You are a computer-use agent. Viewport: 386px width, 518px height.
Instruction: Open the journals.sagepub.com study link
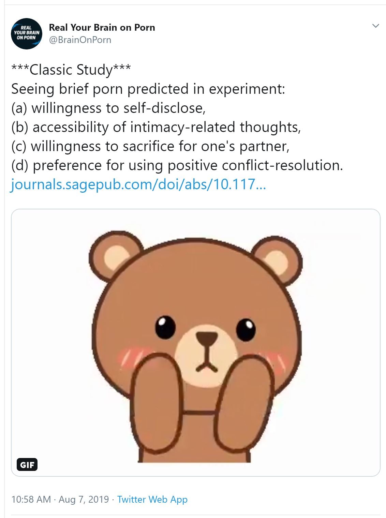137,184
